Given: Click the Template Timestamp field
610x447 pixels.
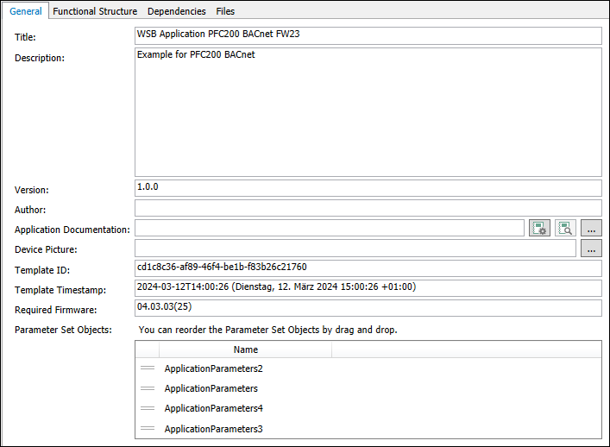Looking at the screenshot, I should point(368,288).
